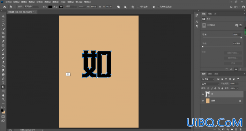The width and height of the screenshot is (246, 131).
Task: Open the Paragraph panel icon
Action: point(197,26)
